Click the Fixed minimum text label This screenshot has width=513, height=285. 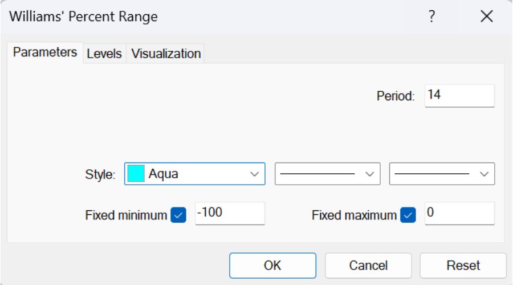coord(127,215)
